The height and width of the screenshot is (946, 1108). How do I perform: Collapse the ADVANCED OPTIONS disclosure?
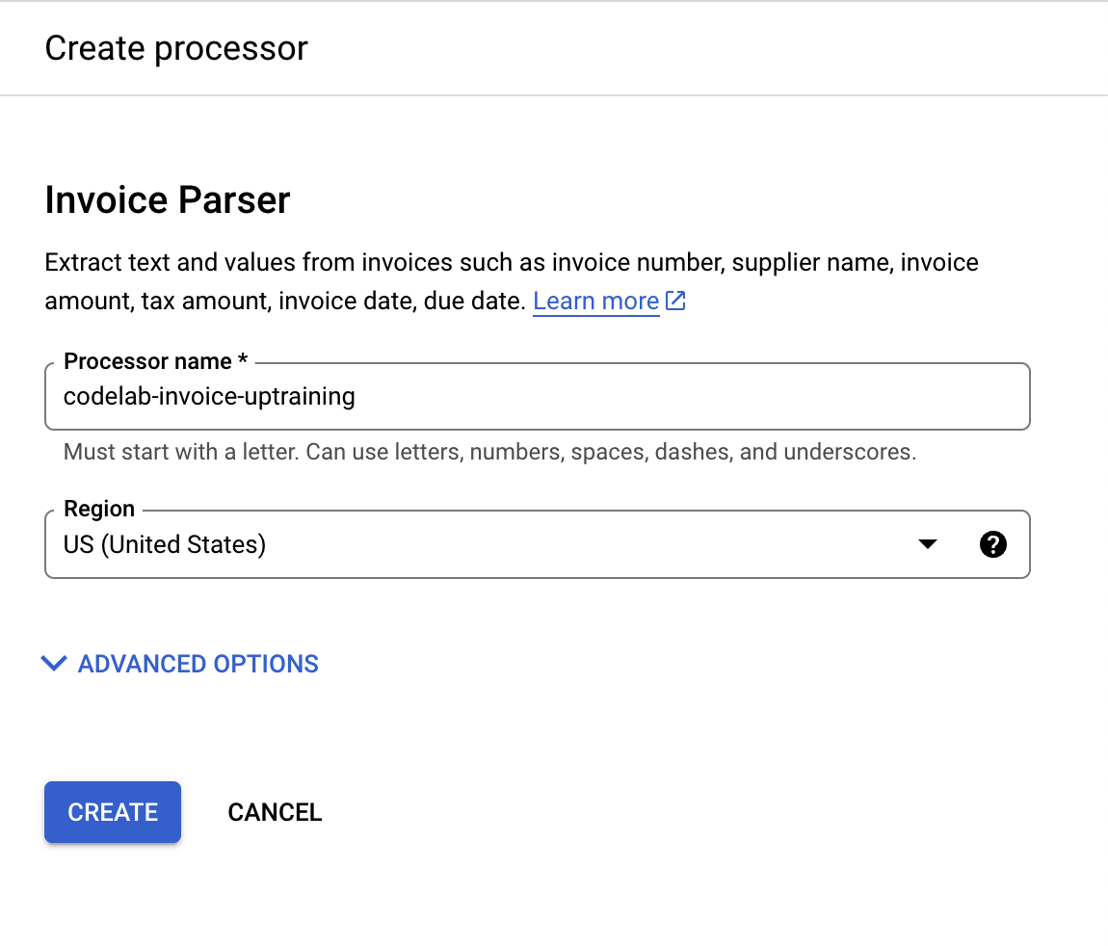(179, 663)
